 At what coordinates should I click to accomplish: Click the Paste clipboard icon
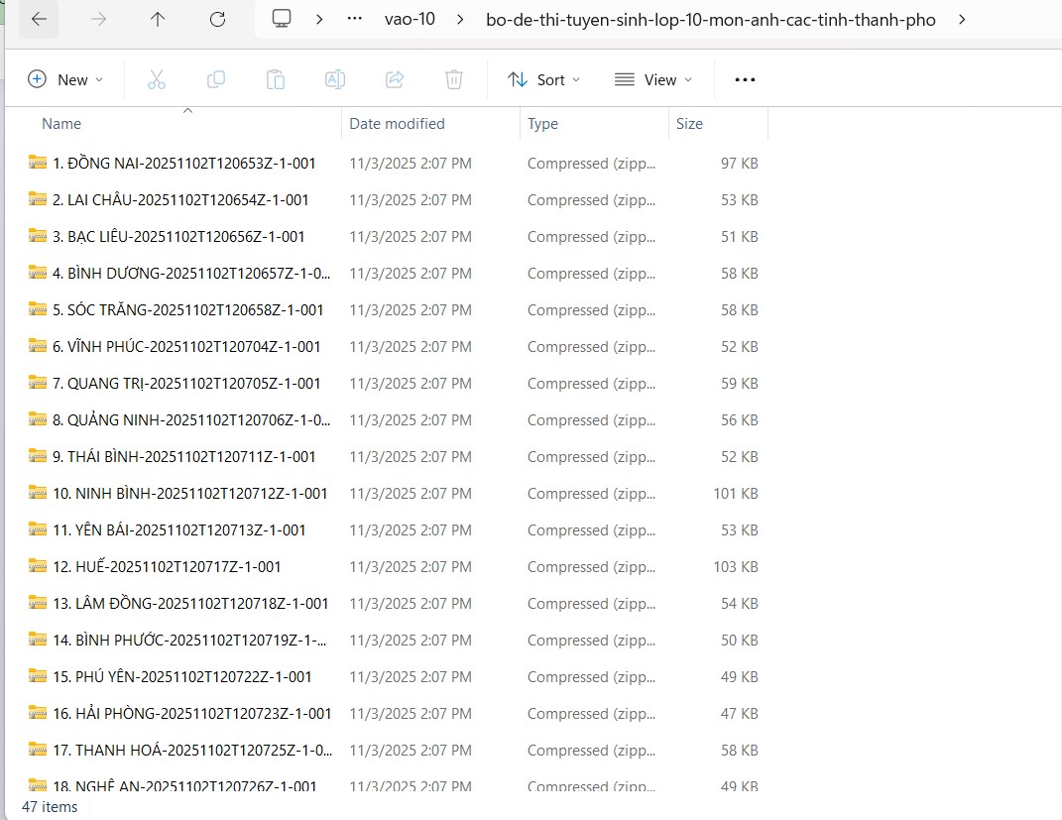click(276, 80)
